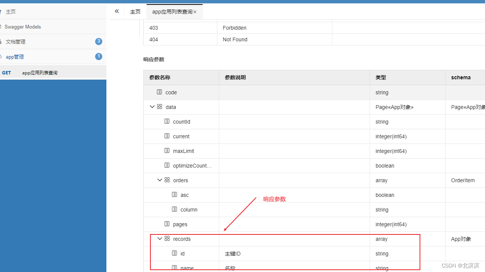
Task: Switch to the 主页 tab
Action: pos(135,11)
